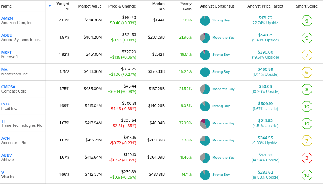
Task: Click Visa's Strong Buy consensus label
Action: [221, 174]
